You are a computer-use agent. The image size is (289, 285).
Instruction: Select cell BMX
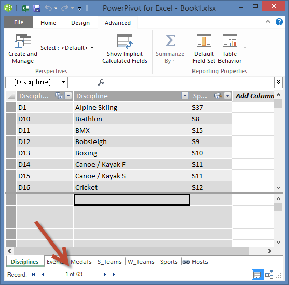tap(132, 130)
